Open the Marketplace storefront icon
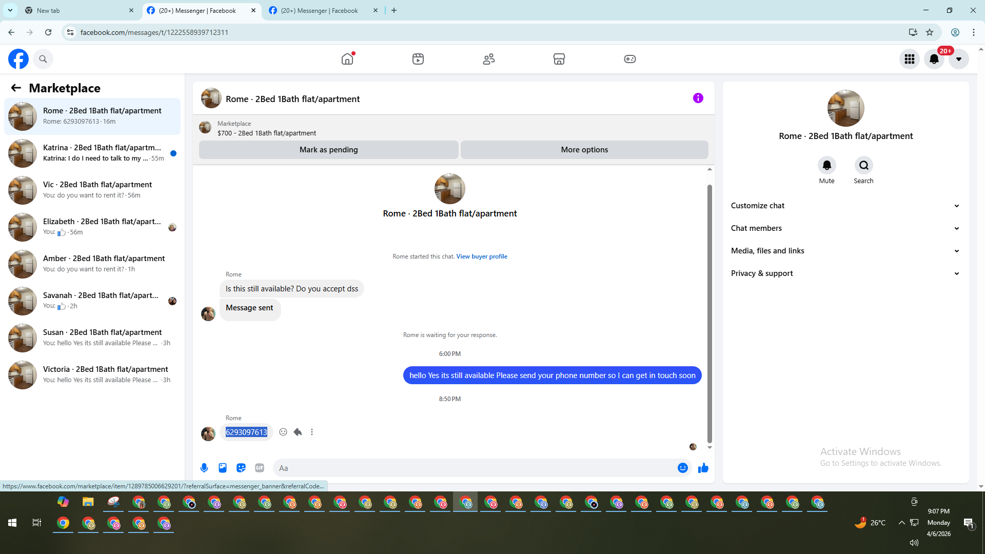This screenshot has width=985, height=554. point(559,59)
